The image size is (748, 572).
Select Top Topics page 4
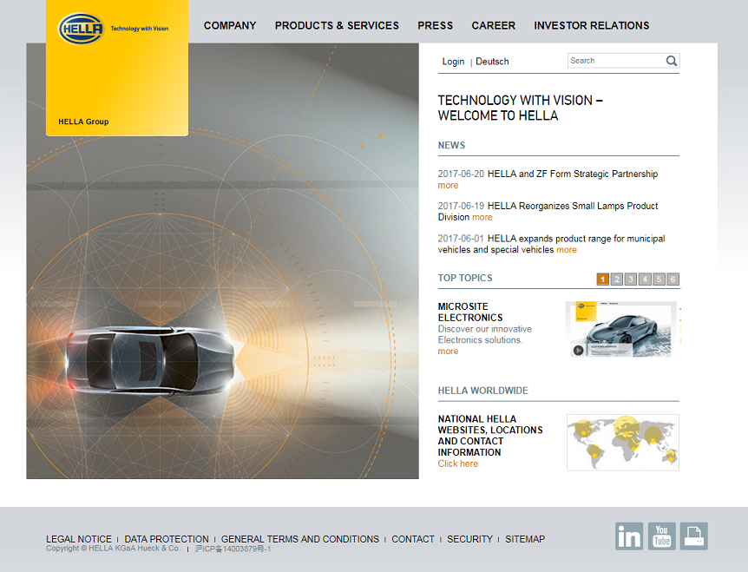pyautogui.click(x=645, y=279)
